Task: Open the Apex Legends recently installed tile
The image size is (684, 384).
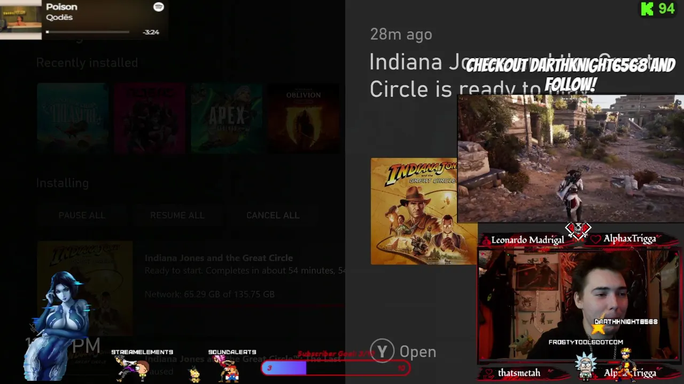Action: (x=227, y=118)
